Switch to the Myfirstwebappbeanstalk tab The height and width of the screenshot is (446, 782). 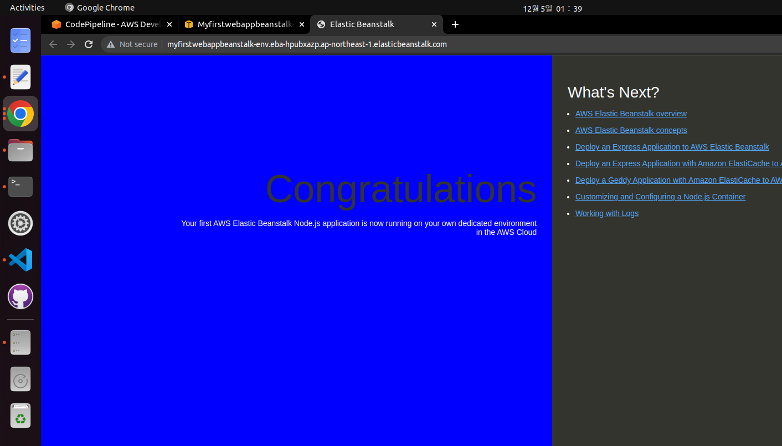[x=244, y=24]
